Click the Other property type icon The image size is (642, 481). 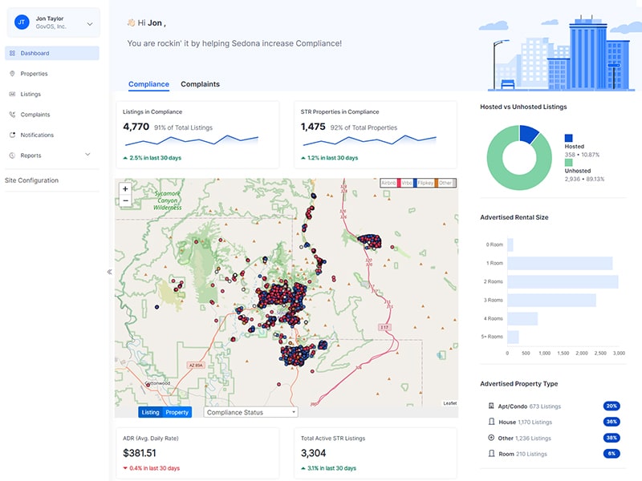click(x=491, y=438)
